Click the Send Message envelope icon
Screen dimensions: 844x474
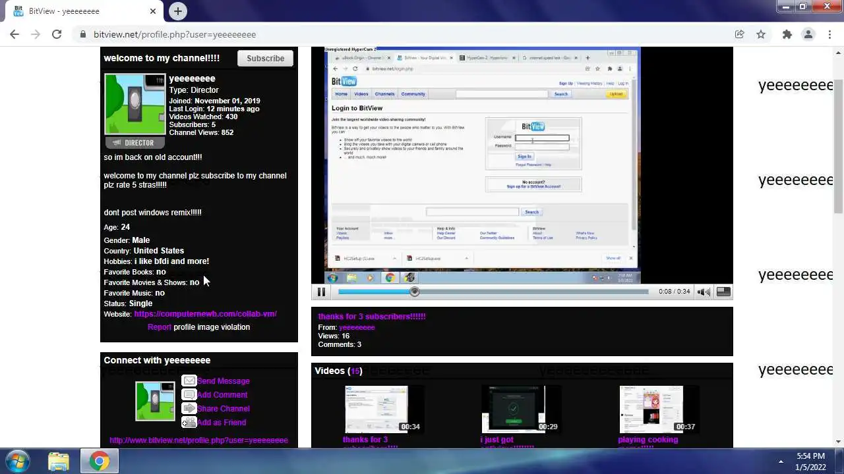189,381
